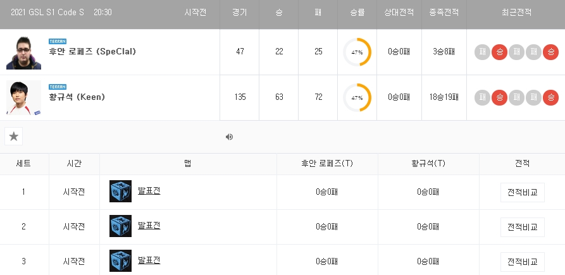Open the 발표전 map link in set 2

click(149, 225)
